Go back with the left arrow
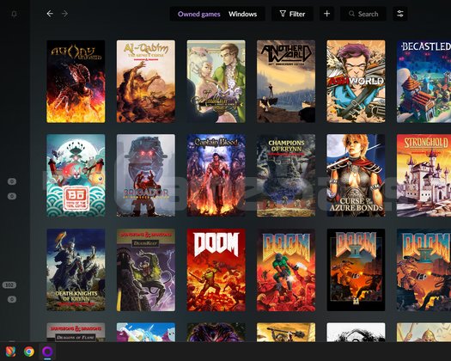This screenshot has width=451, height=361. point(50,14)
